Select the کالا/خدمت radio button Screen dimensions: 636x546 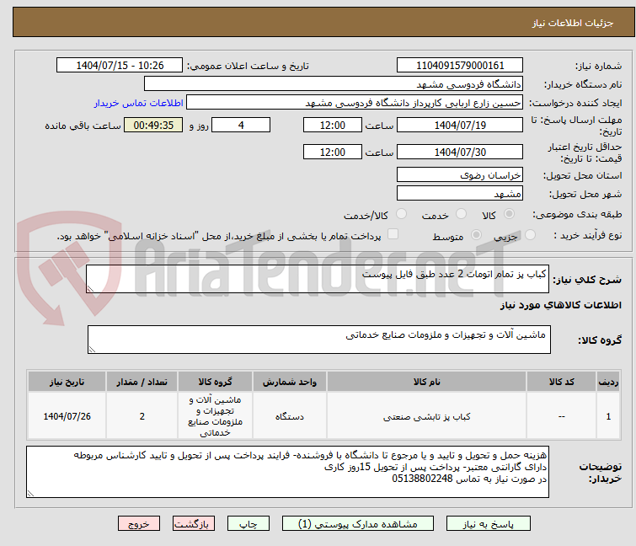pos(401,214)
